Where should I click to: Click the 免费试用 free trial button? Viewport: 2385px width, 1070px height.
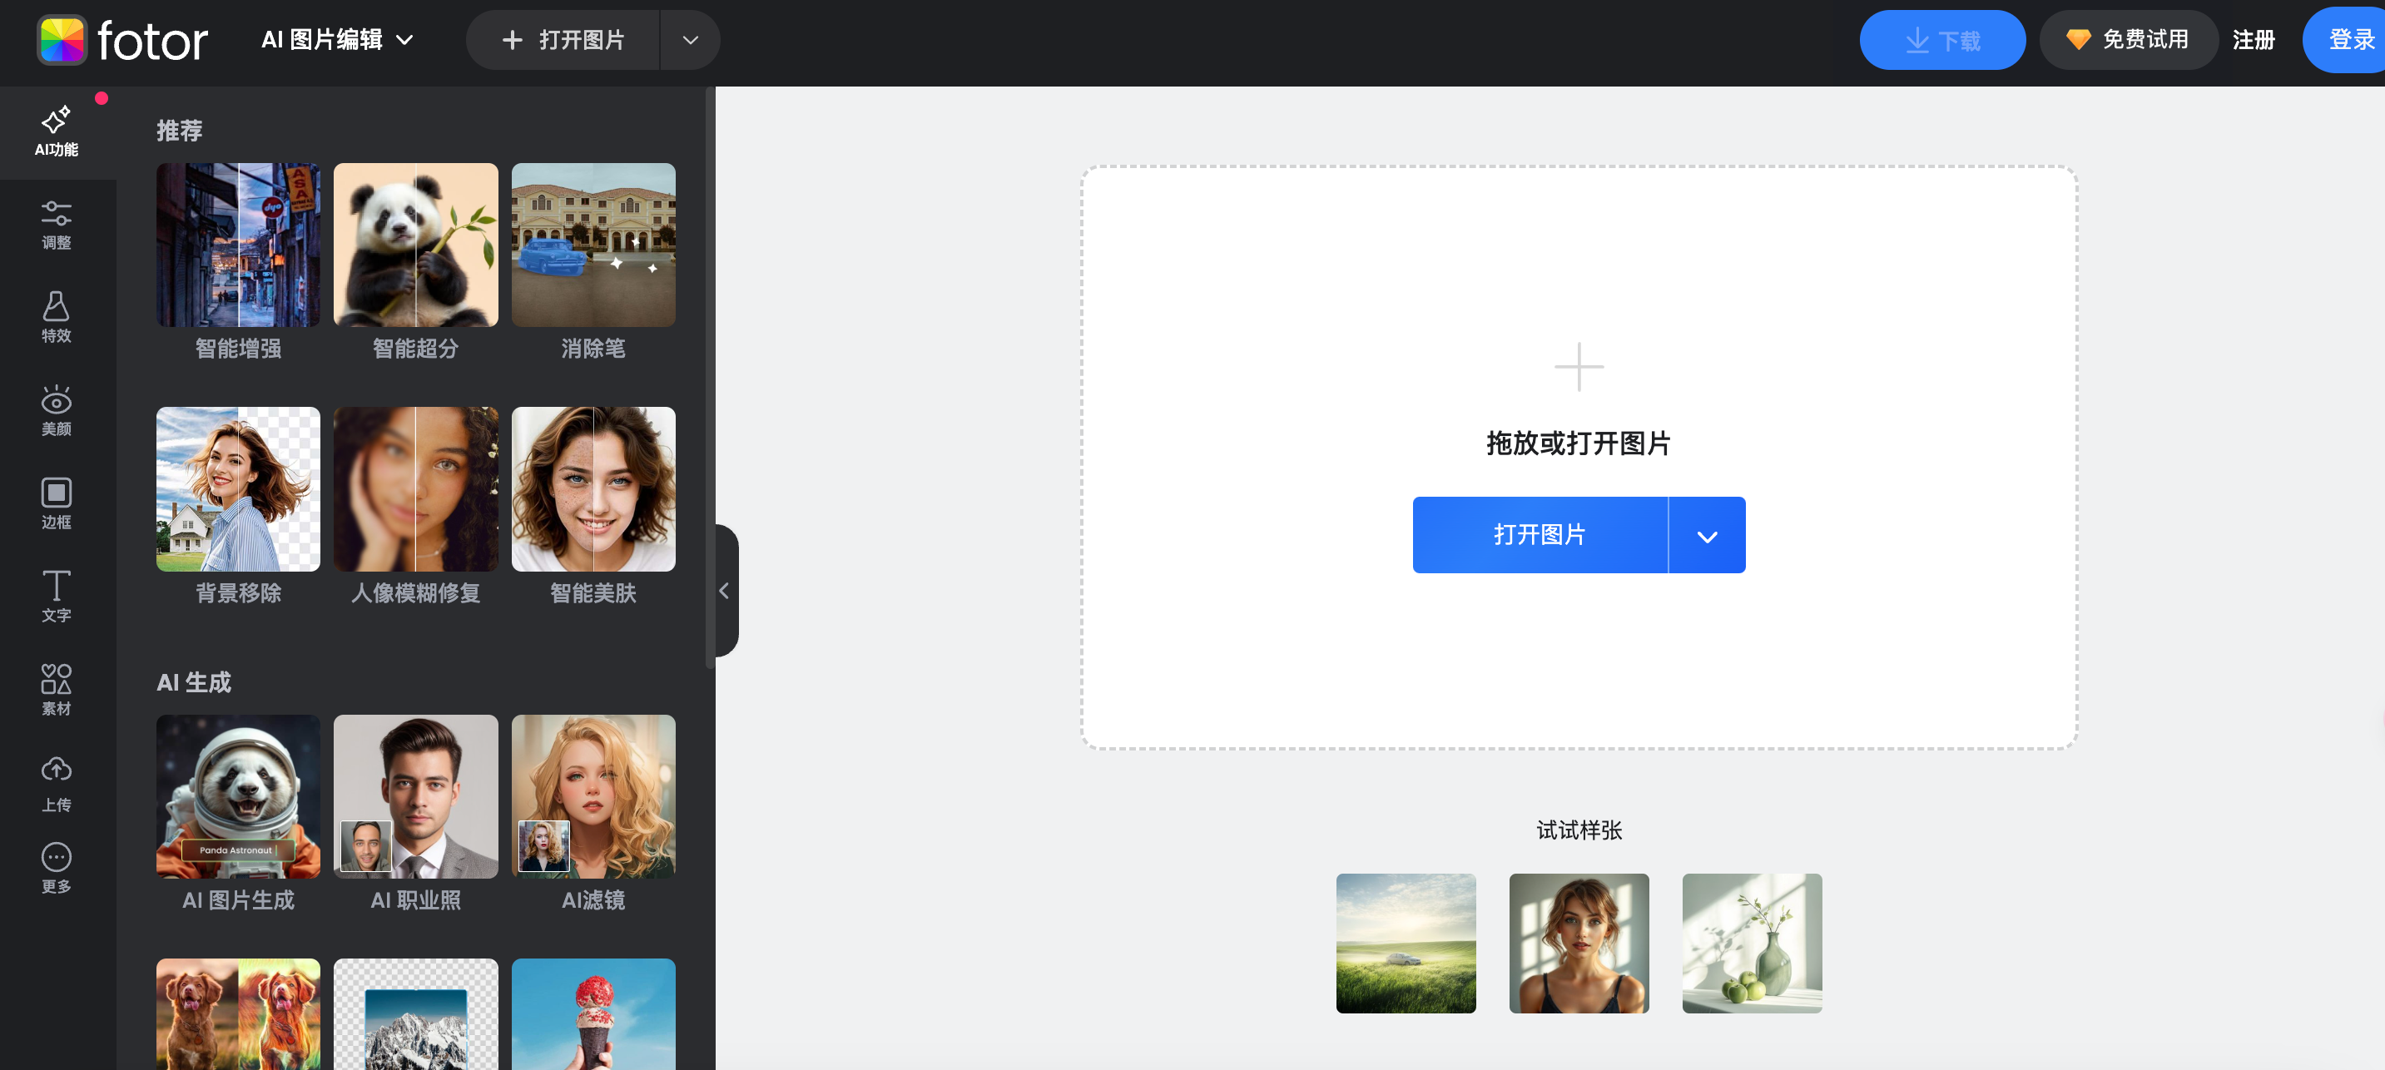click(2128, 40)
